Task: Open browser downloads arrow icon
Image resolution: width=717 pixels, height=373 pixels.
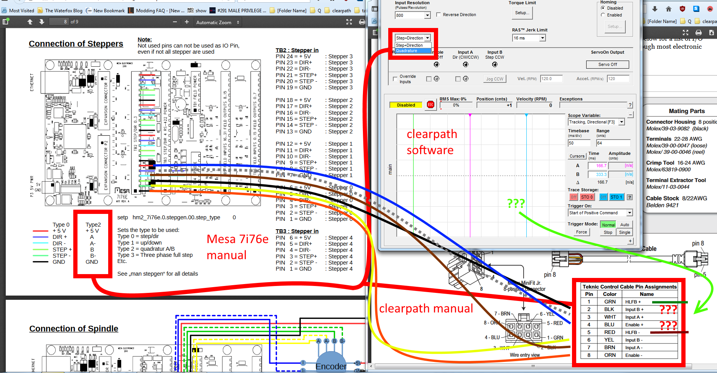Action: point(654,9)
